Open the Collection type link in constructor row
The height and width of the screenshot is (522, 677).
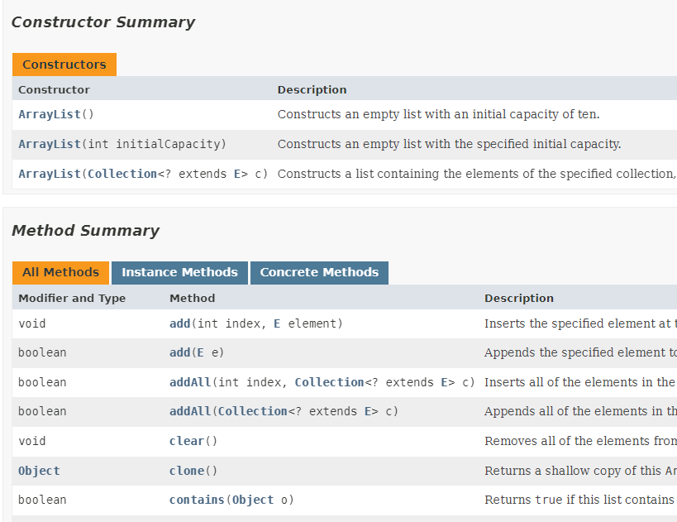[x=122, y=174]
